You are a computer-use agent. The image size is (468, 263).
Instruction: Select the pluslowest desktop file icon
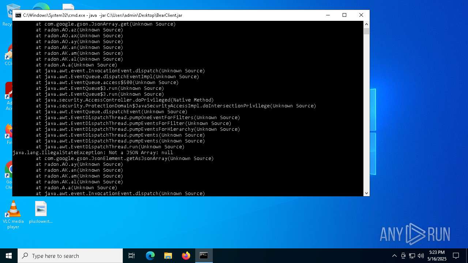41,212
